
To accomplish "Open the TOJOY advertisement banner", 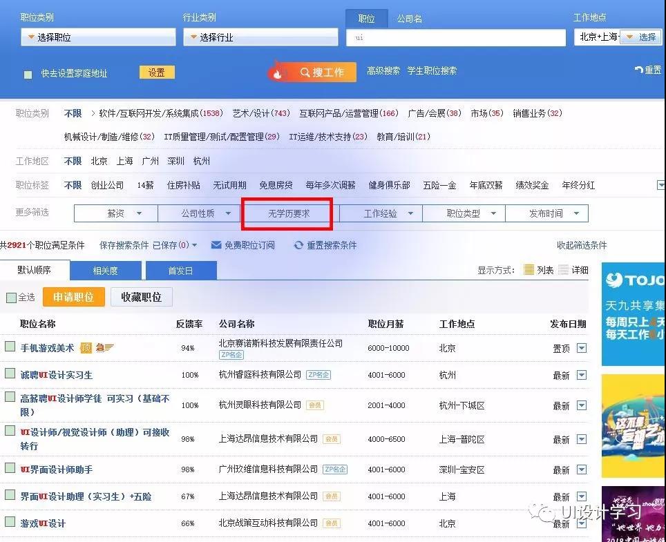I will coord(634,314).
